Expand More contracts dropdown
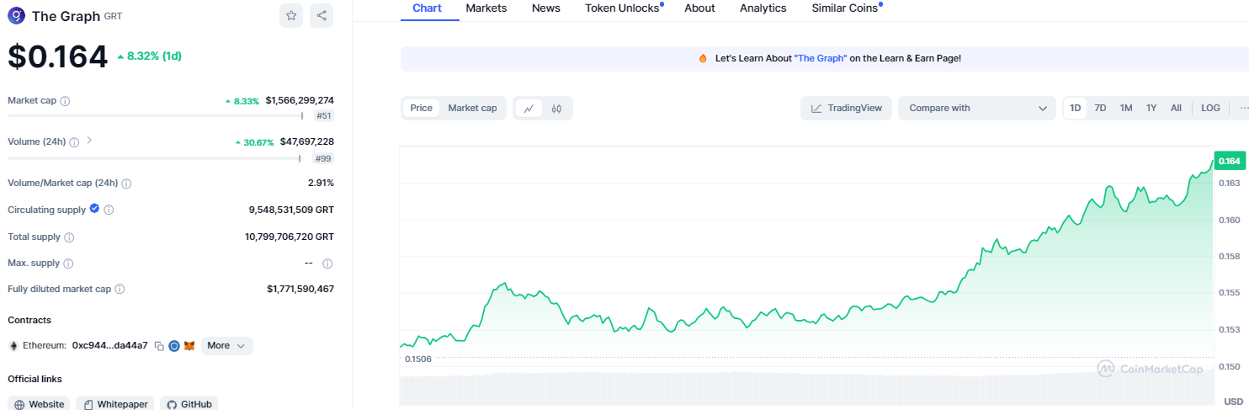Image resolution: width=1249 pixels, height=410 pixels. tap(226, 346)
